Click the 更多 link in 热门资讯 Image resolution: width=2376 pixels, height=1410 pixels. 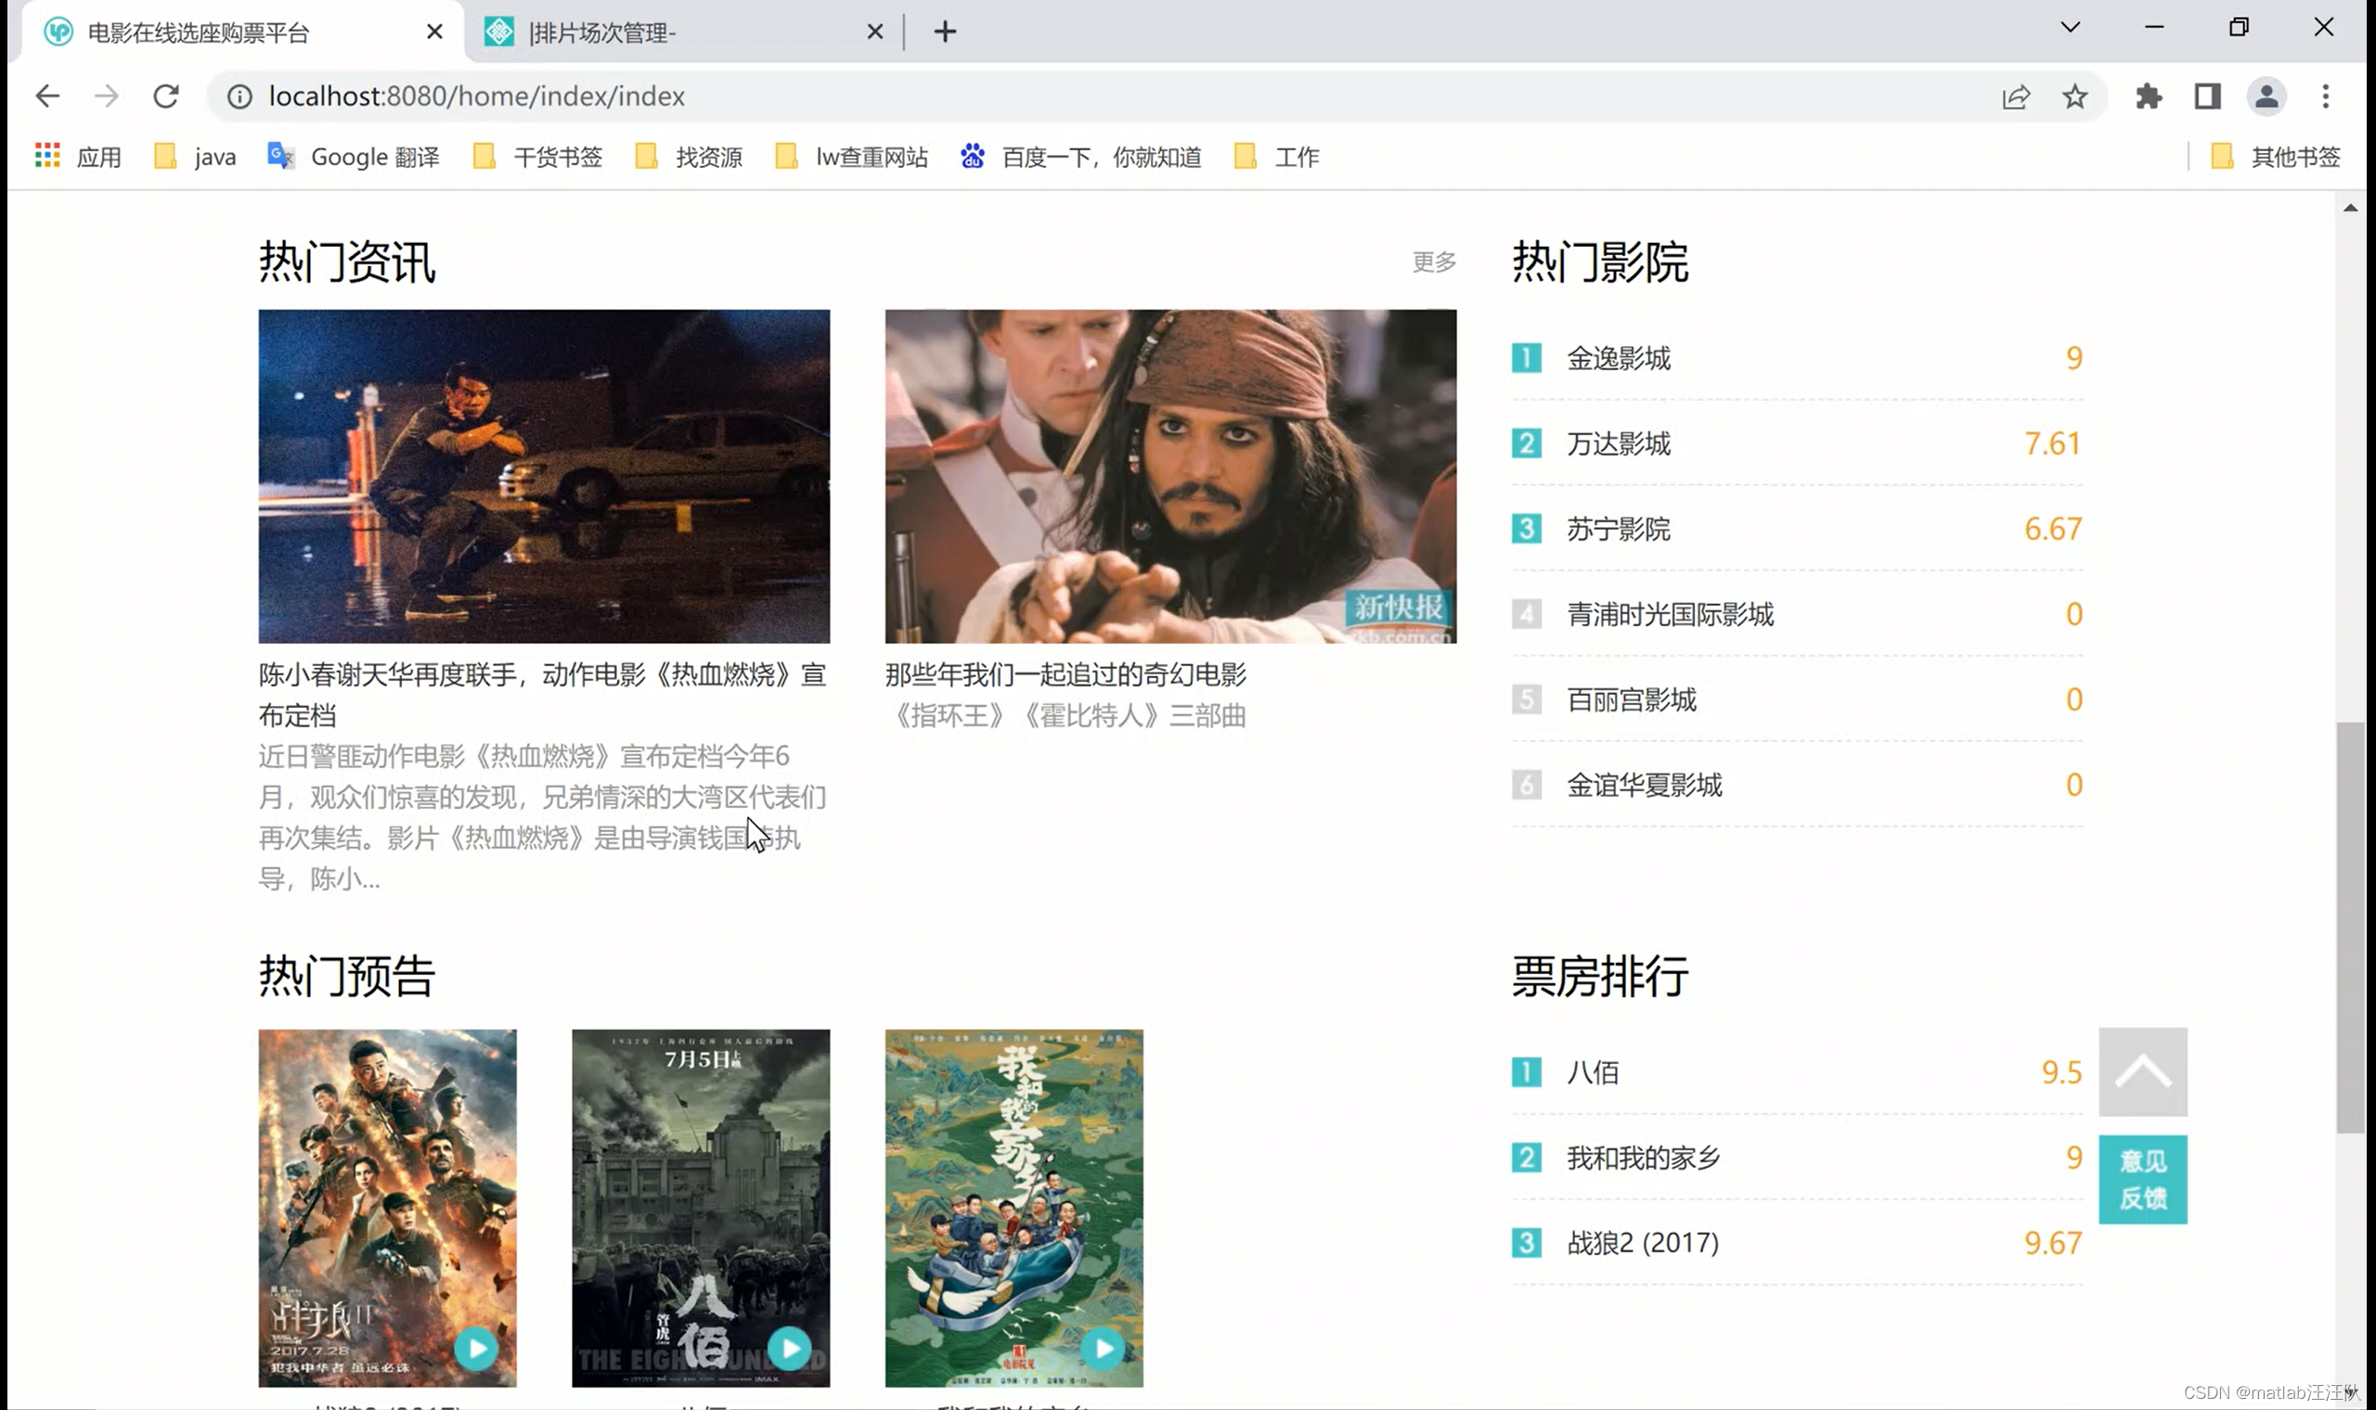(x=1433, y=262)
